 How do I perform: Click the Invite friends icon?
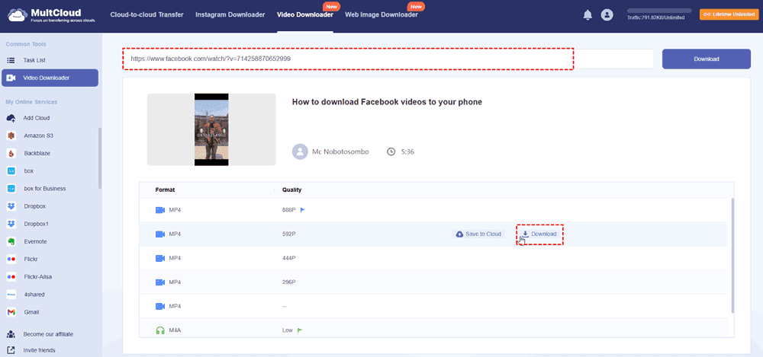[x=11, y=350]
